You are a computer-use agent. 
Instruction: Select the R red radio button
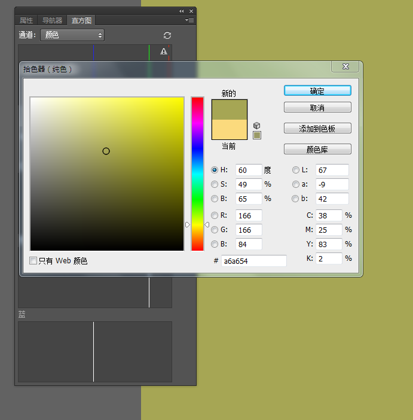[x=215, y=215]
